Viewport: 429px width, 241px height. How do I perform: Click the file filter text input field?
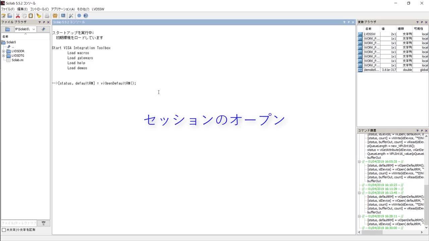click(18, 223)
